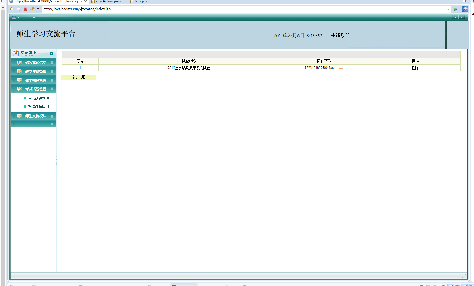Click the CFES System monitor icon
The height and width of the screenshot is (286, 474).
point(14,18)
